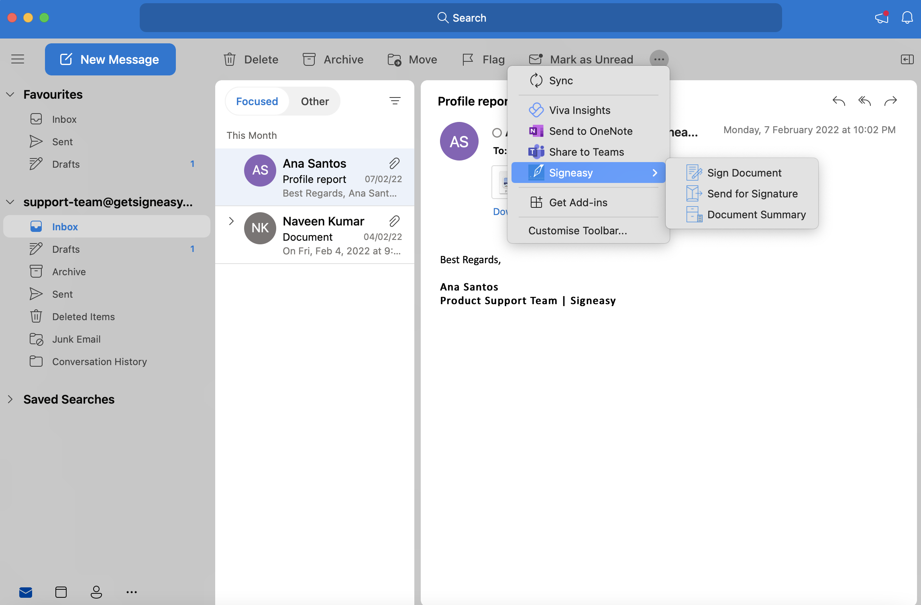The height and width of the screenshot is (605, 921).
Task: Open the account Drafts folder
Action: (x=107, y=249)
